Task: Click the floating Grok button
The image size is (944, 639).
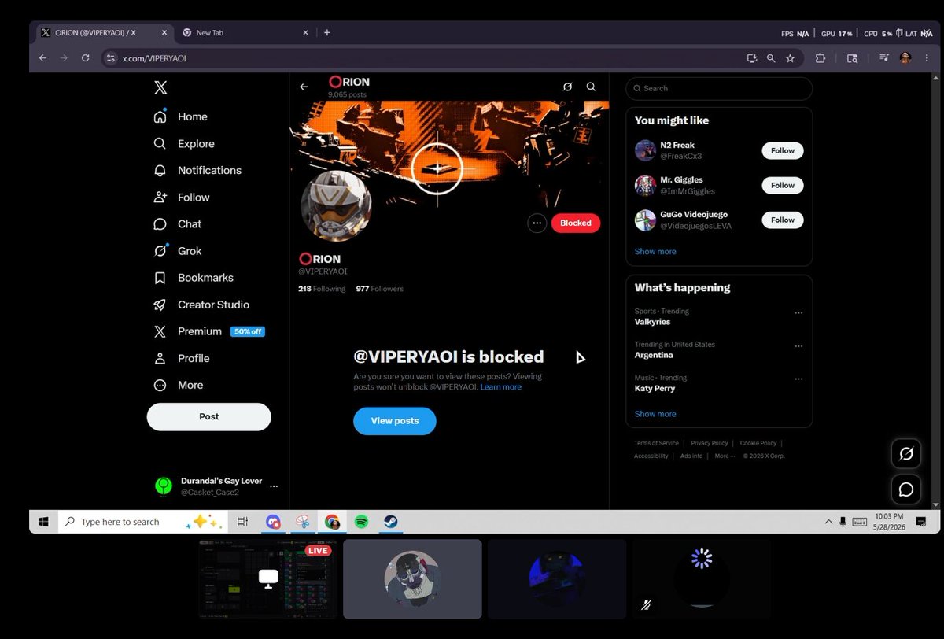Action: coord(905,454)
